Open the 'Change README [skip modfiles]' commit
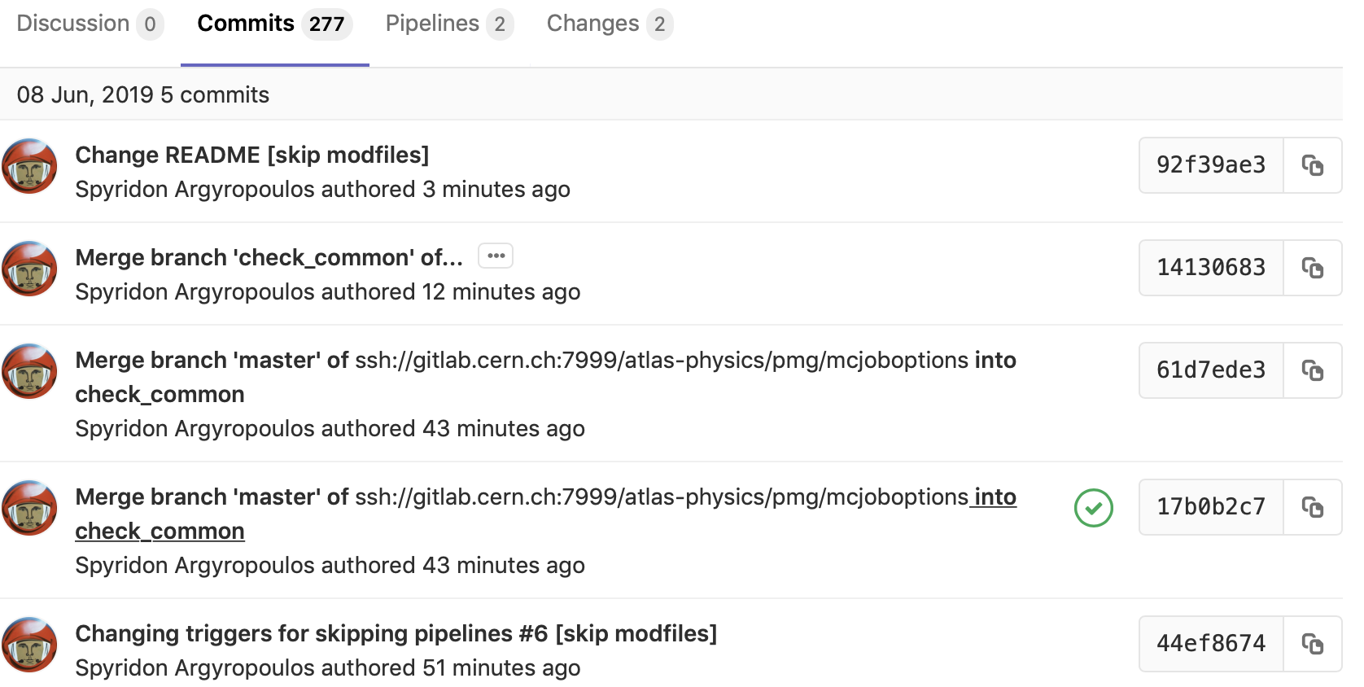Viewport: 1364px width, 687px height. pyautogui.click(x=252, y=155)
